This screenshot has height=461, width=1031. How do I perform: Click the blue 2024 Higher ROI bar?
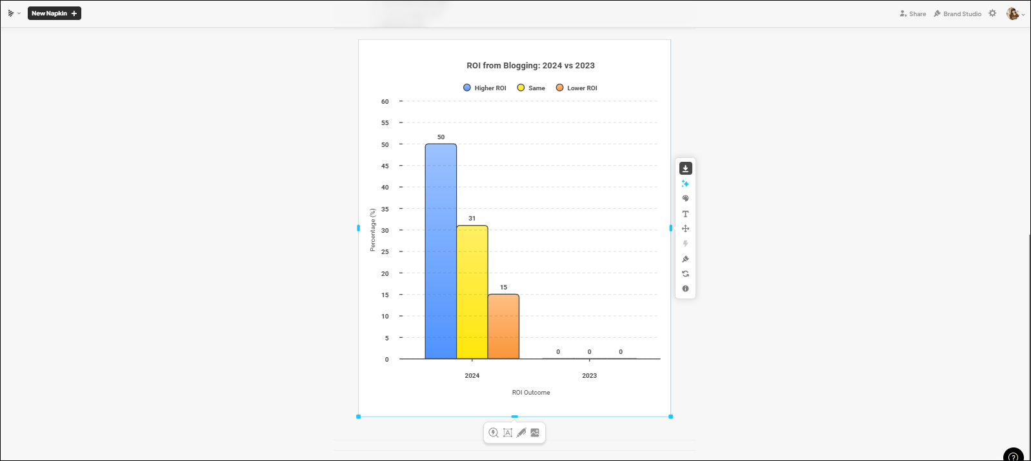[x=441, y=251]
